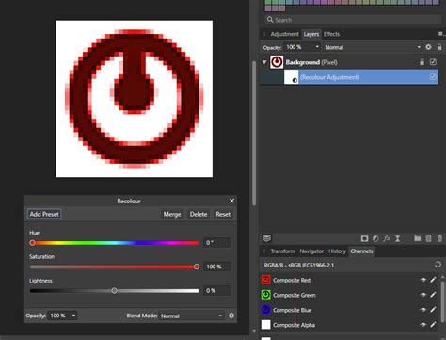The width and height of the screenshot is (446, 340).
Task: Switch to the Navigator tab
Action: pos(311,251)
